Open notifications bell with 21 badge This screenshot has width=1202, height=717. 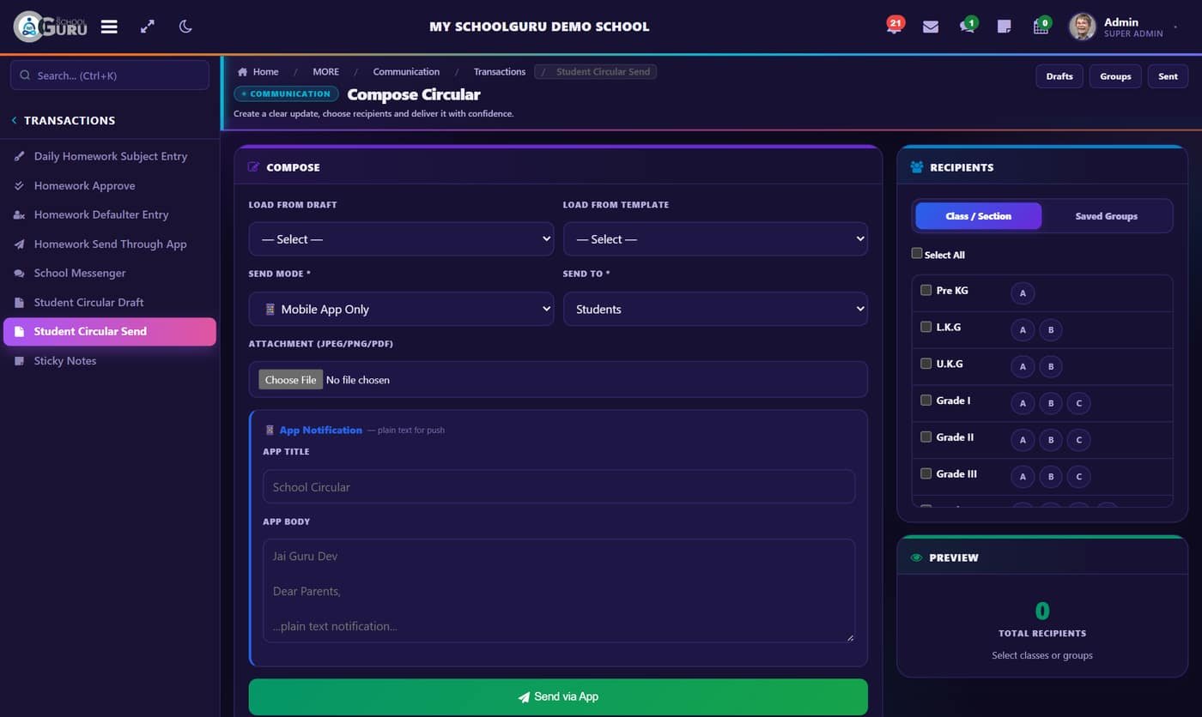894,26
